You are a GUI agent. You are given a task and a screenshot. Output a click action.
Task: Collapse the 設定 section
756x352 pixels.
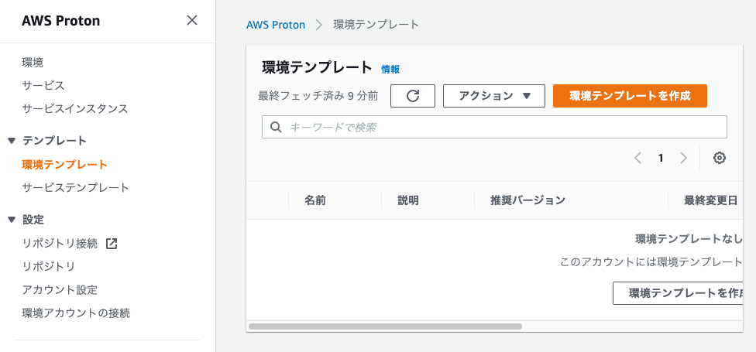[x=12, y=220]
